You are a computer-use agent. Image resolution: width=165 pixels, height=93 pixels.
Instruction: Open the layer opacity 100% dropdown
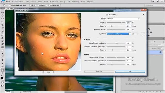coord(163,45)
